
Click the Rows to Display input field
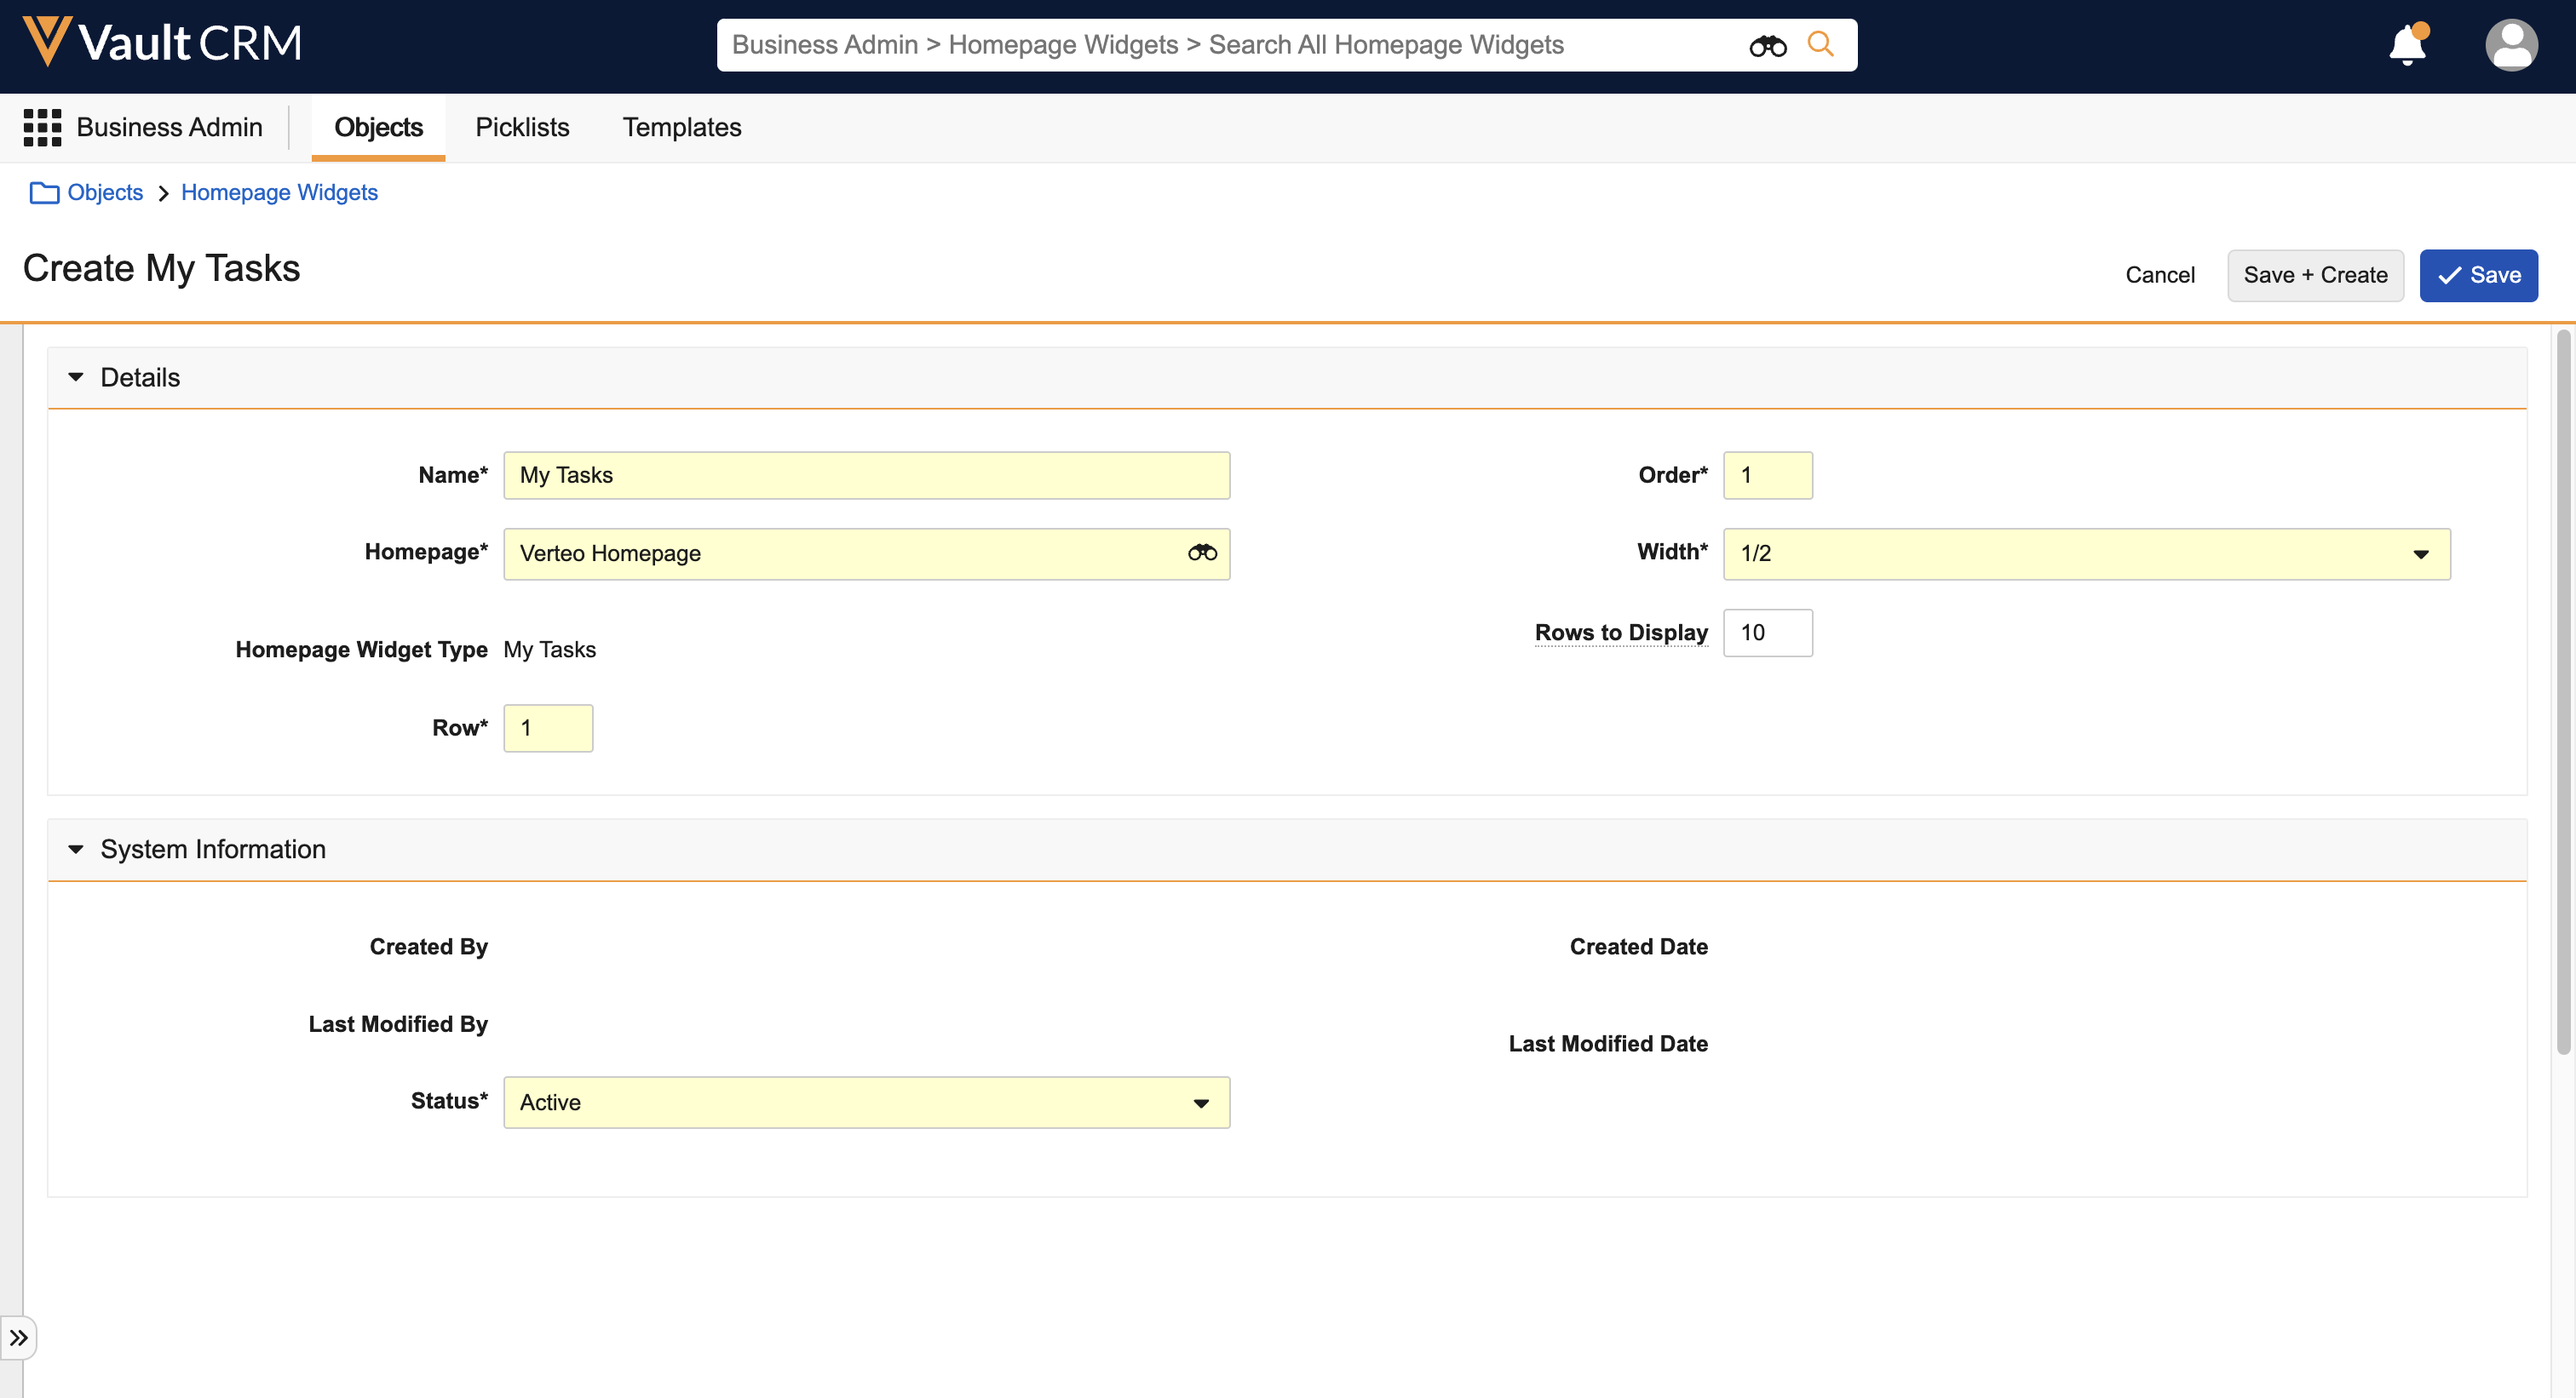[x=1767, y=633]
